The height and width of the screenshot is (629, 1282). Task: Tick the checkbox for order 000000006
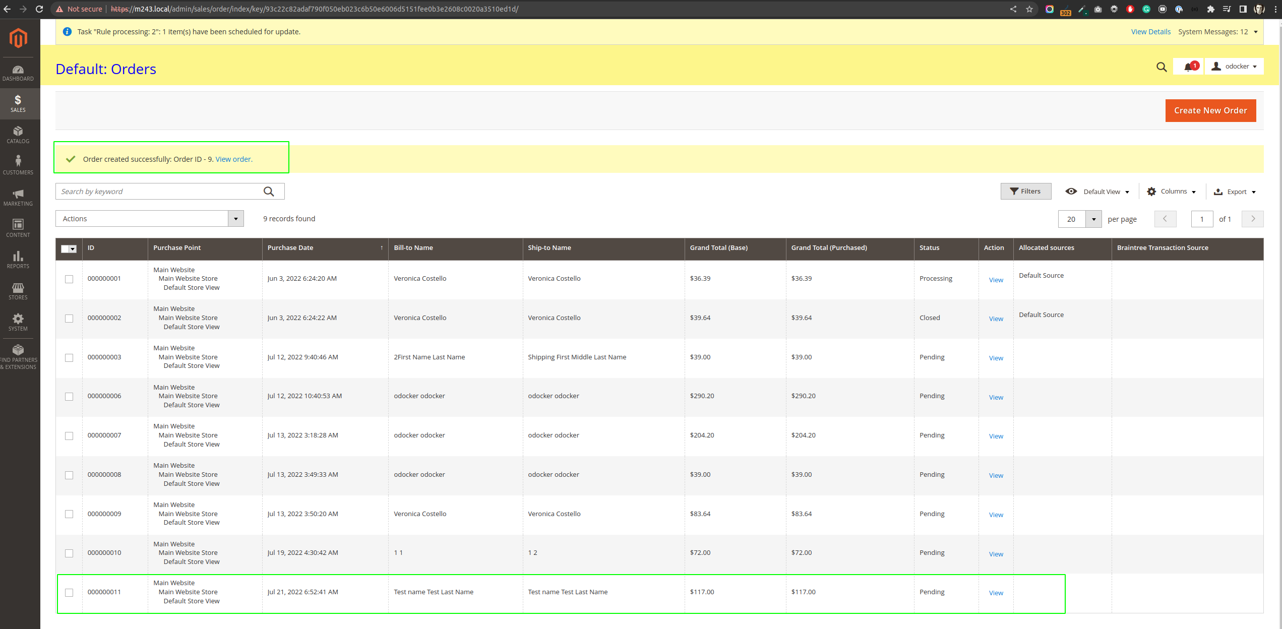pyautogui.click(x=69, y=397)
